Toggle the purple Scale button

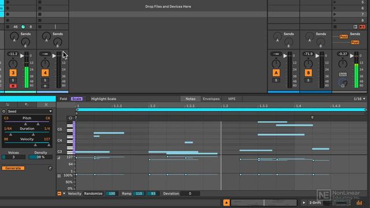(x=77, y=99)
